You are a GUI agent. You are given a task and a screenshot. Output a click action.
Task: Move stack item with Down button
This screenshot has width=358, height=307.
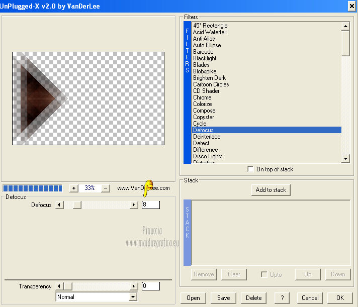click(338, 274)
